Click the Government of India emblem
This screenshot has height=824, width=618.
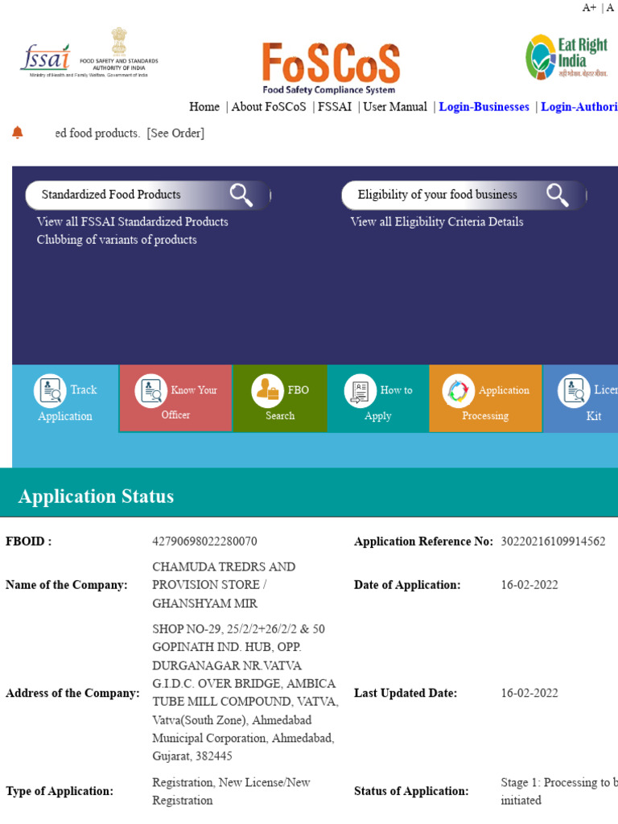[x=119, y=42]
